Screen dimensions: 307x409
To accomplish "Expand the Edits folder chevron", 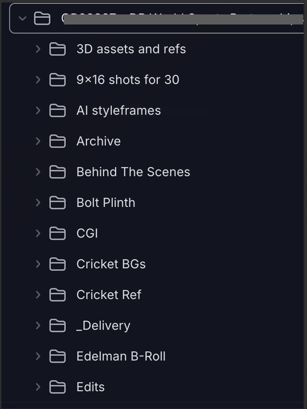I will 38,387.
